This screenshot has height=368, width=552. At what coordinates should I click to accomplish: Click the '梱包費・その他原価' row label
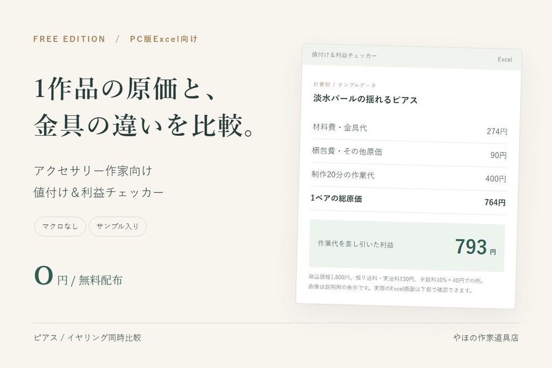(x=347, y=151)
